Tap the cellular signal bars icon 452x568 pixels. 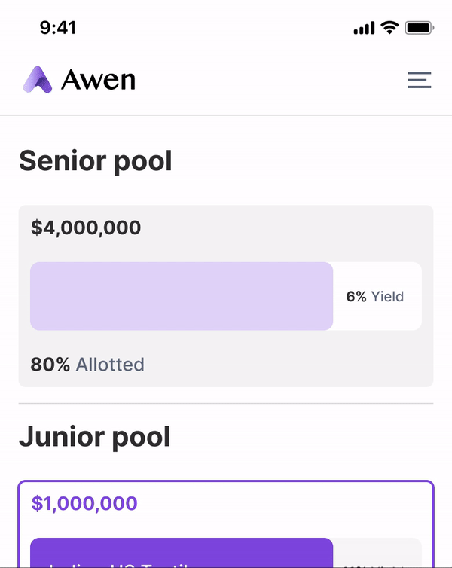363,29
